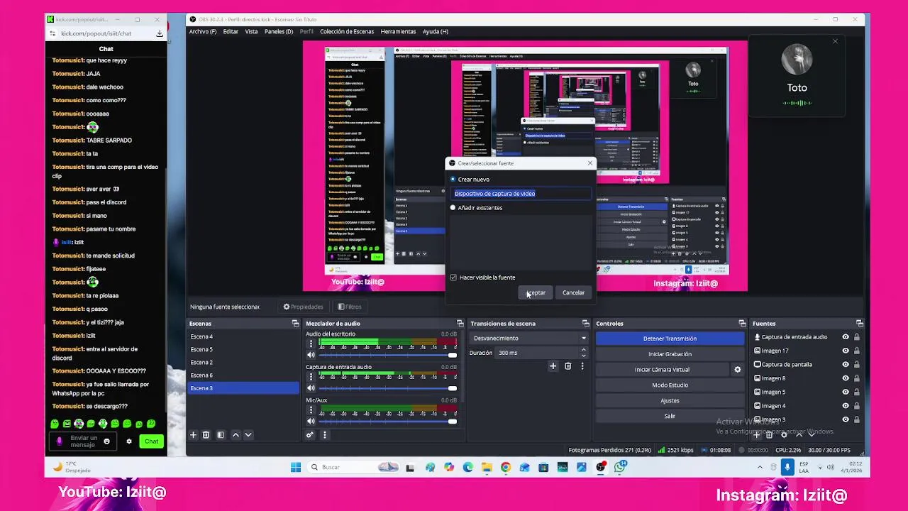Open audio mixer menu next to gears icon
Viewport: 908px width, 511px height.
pyautogui.click(x=324, y=435)
